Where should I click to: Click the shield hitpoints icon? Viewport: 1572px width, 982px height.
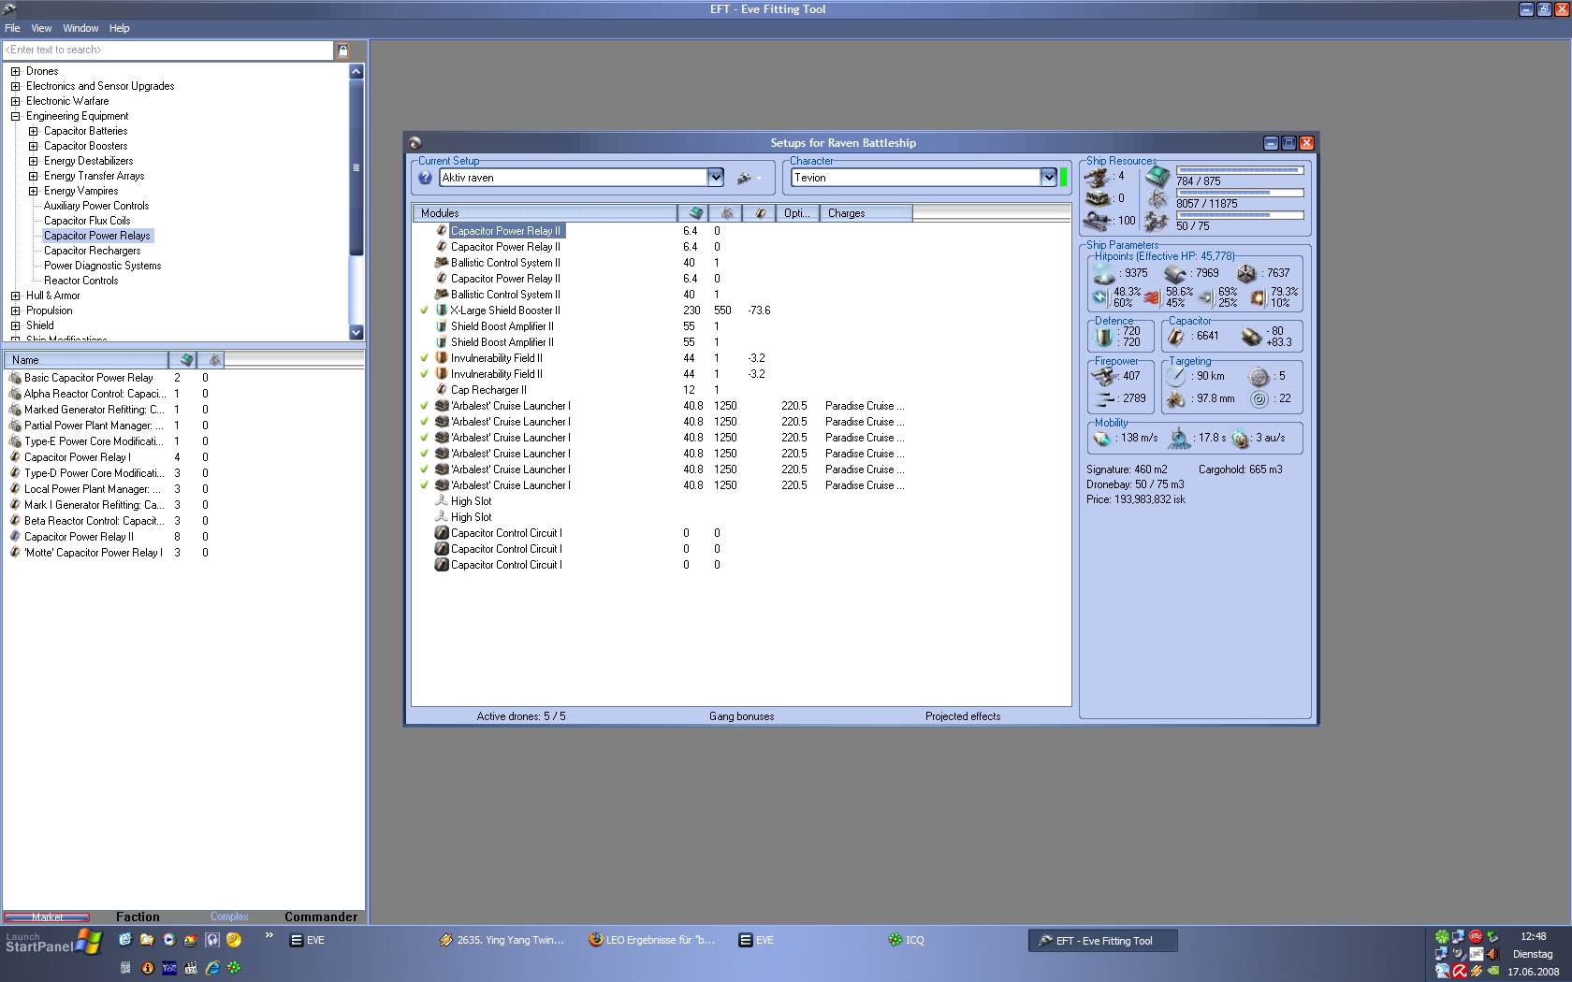(1104, 274)
